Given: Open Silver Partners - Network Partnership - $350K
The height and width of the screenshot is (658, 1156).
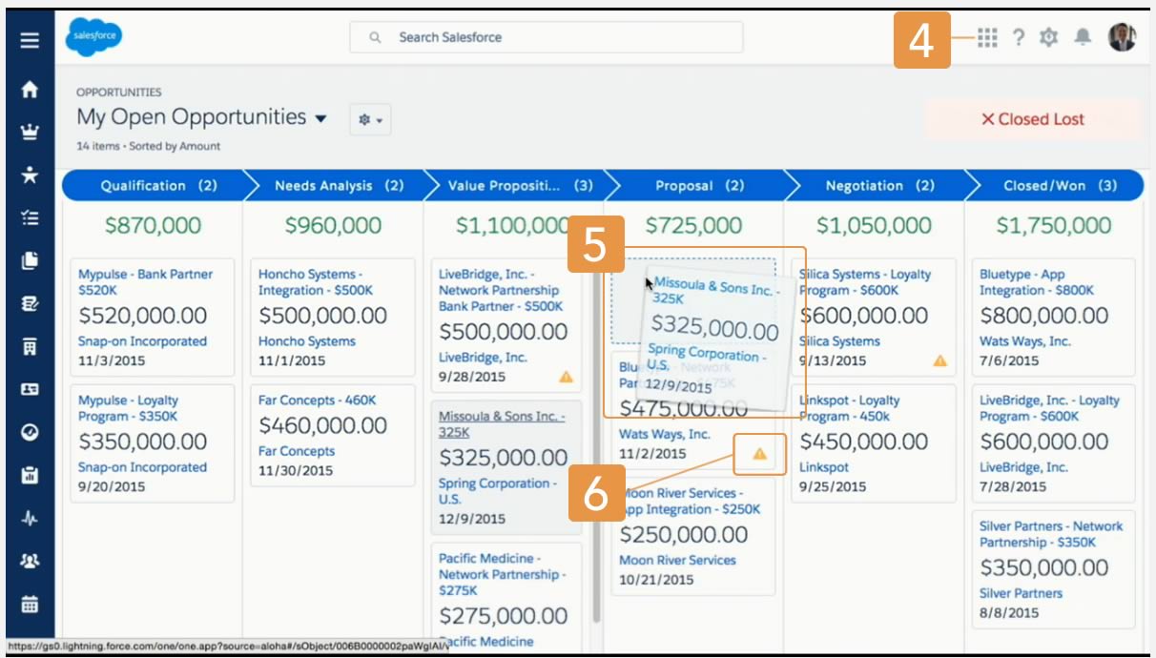Looking at the screenshot, I should click(x=1051, y=534).
